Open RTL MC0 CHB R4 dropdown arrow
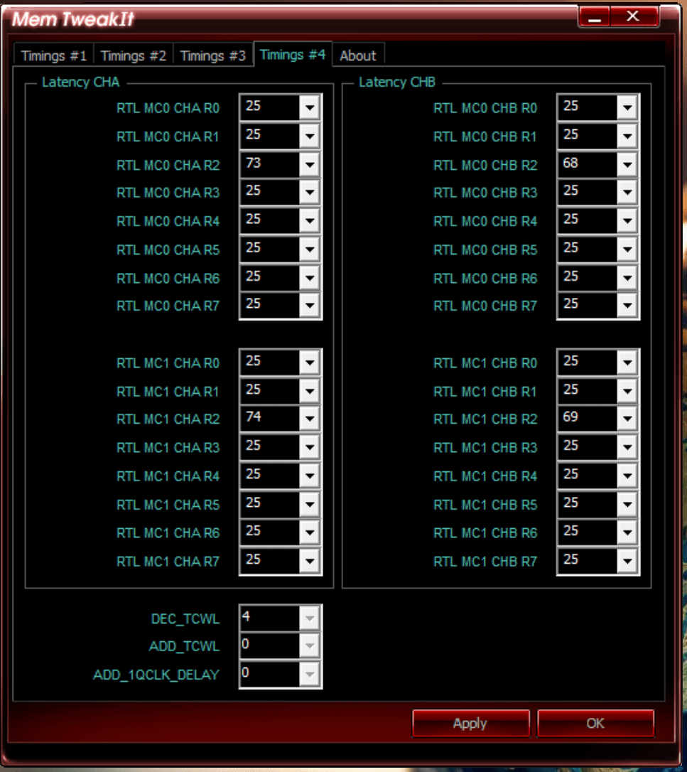The height and width of the screenshot is (772, 687). pyautogui.click(x=627, y=220)
